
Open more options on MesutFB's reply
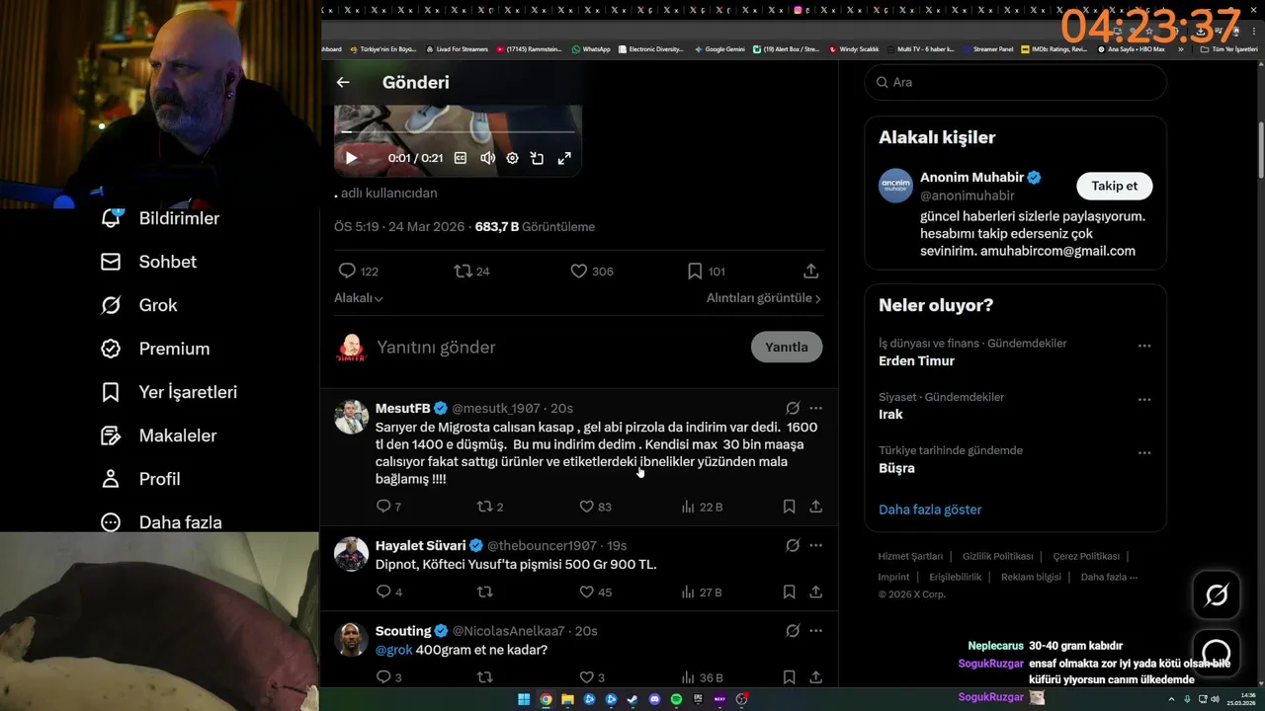[x=815, y=408]
